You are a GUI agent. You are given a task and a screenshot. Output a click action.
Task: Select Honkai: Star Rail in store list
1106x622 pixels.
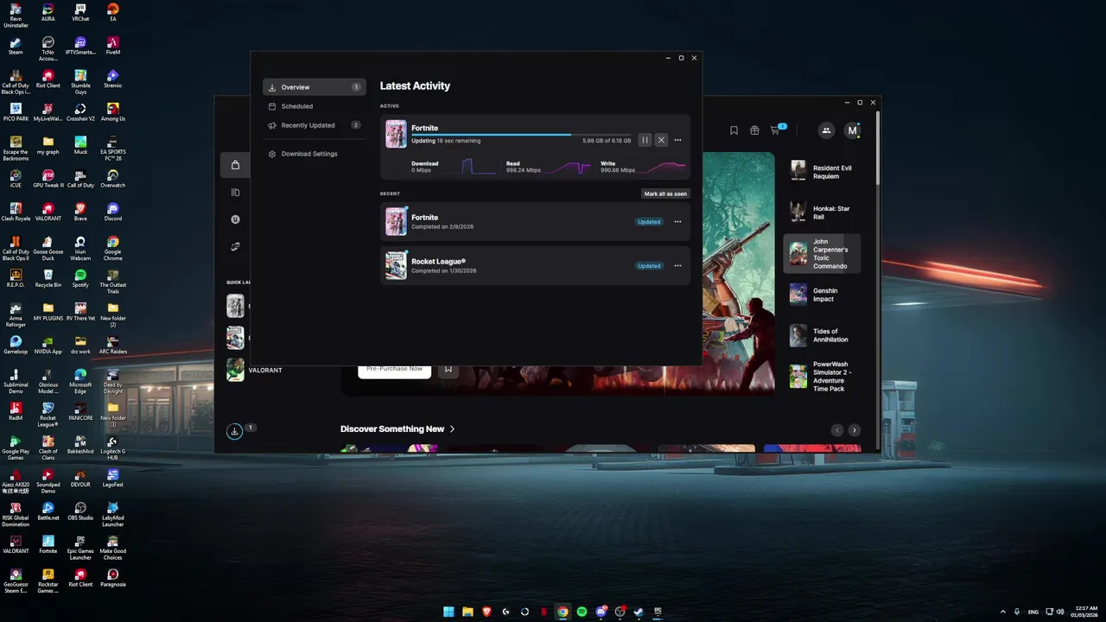pyautogui.click(x=822, y=213)
